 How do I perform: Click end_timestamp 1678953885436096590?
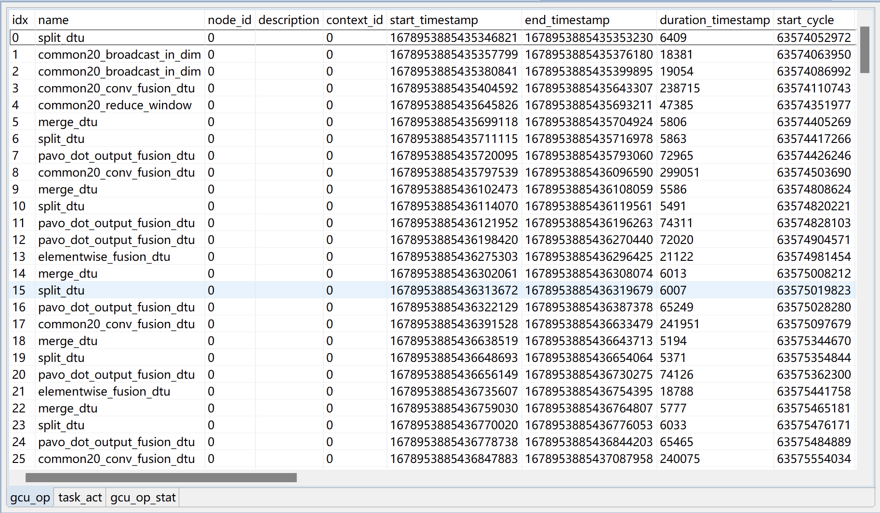(x=588, y=172)
